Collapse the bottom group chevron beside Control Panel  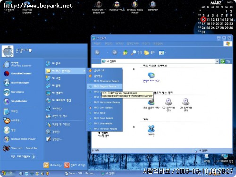(134, 126)
